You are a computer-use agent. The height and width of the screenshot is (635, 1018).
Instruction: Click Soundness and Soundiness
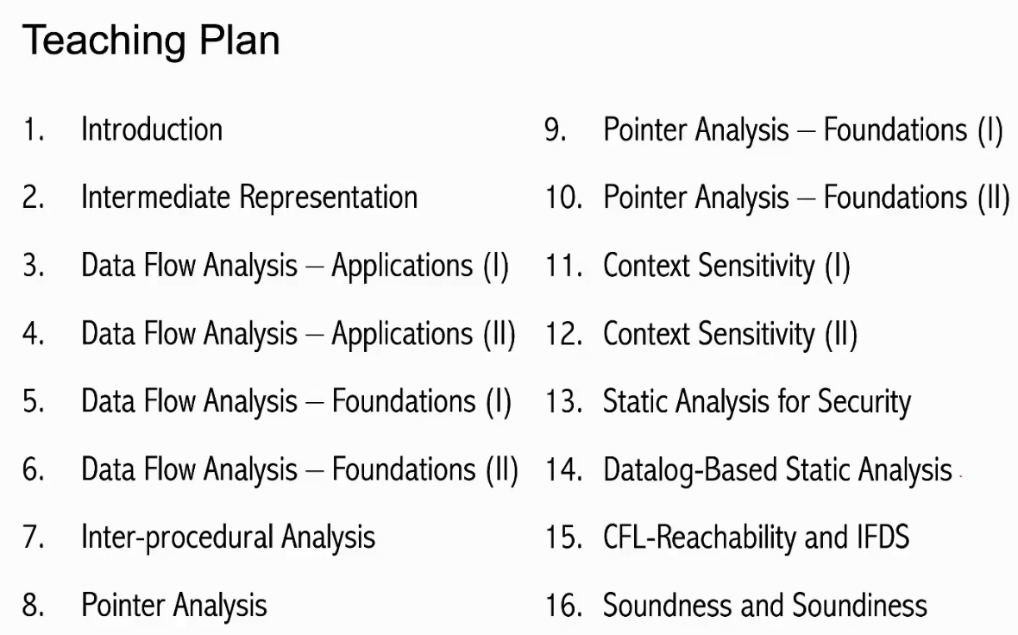pyautogui.click(x=765, y=605)
